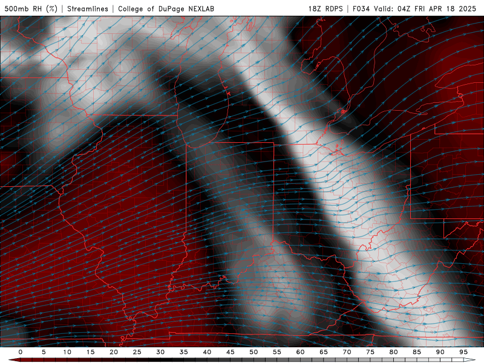Select the 70 value on the RH scale

pyautogui.click(x=347, y=352)
